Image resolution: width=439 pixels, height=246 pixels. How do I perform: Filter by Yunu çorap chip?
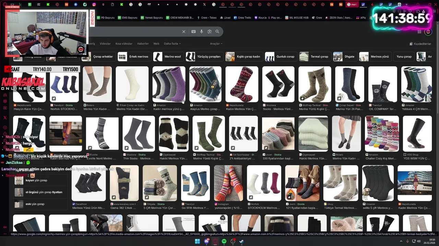coord(404,57)
